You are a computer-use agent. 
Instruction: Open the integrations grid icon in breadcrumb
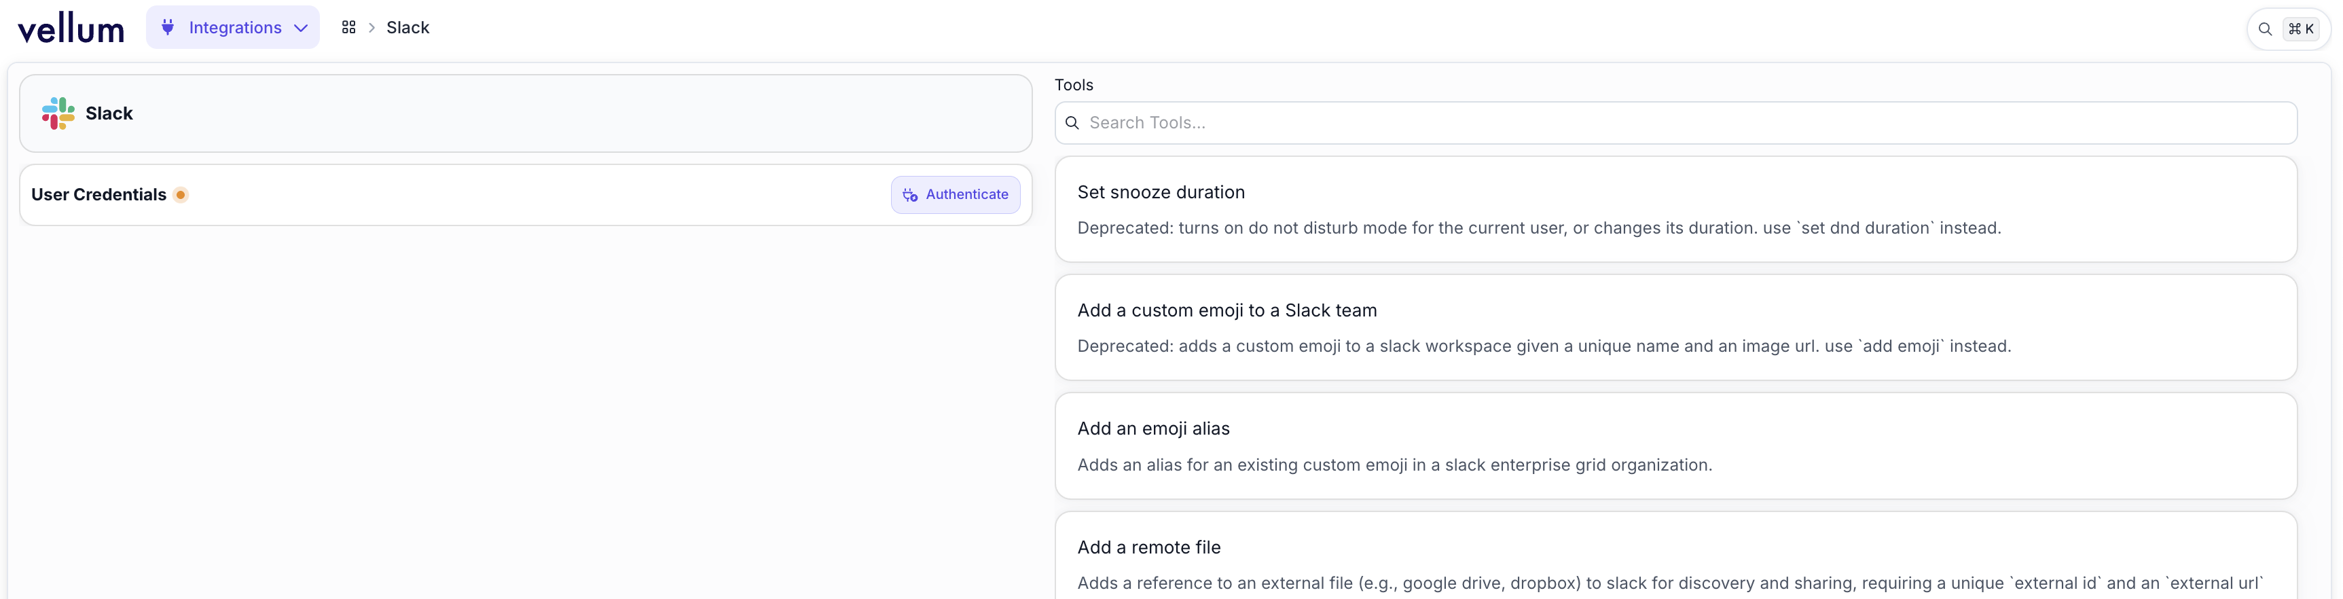[348, 27]
